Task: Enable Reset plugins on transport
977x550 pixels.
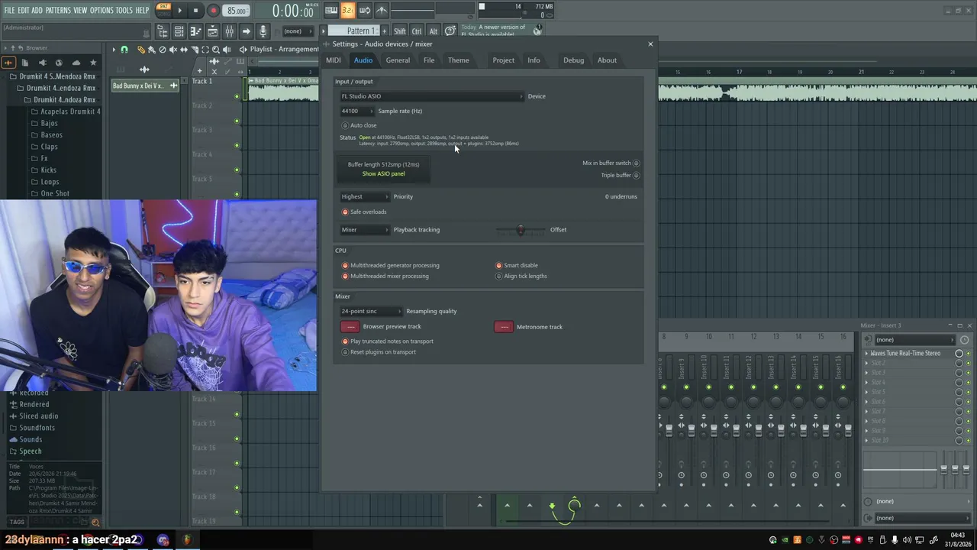Action: (345, 352)
